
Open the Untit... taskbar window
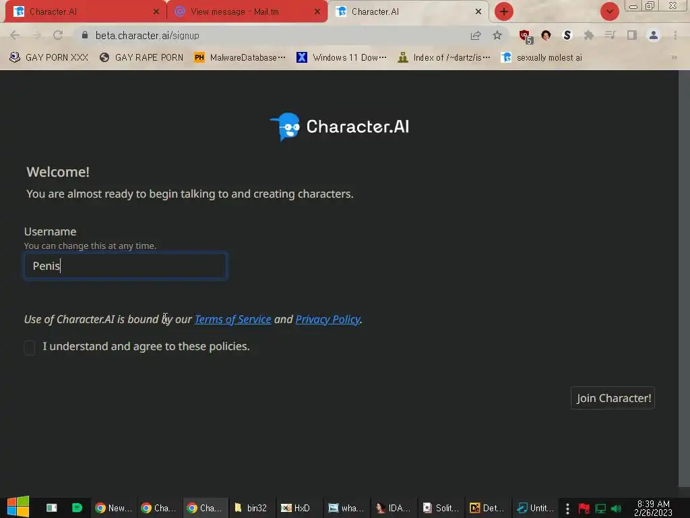(535, 508)
